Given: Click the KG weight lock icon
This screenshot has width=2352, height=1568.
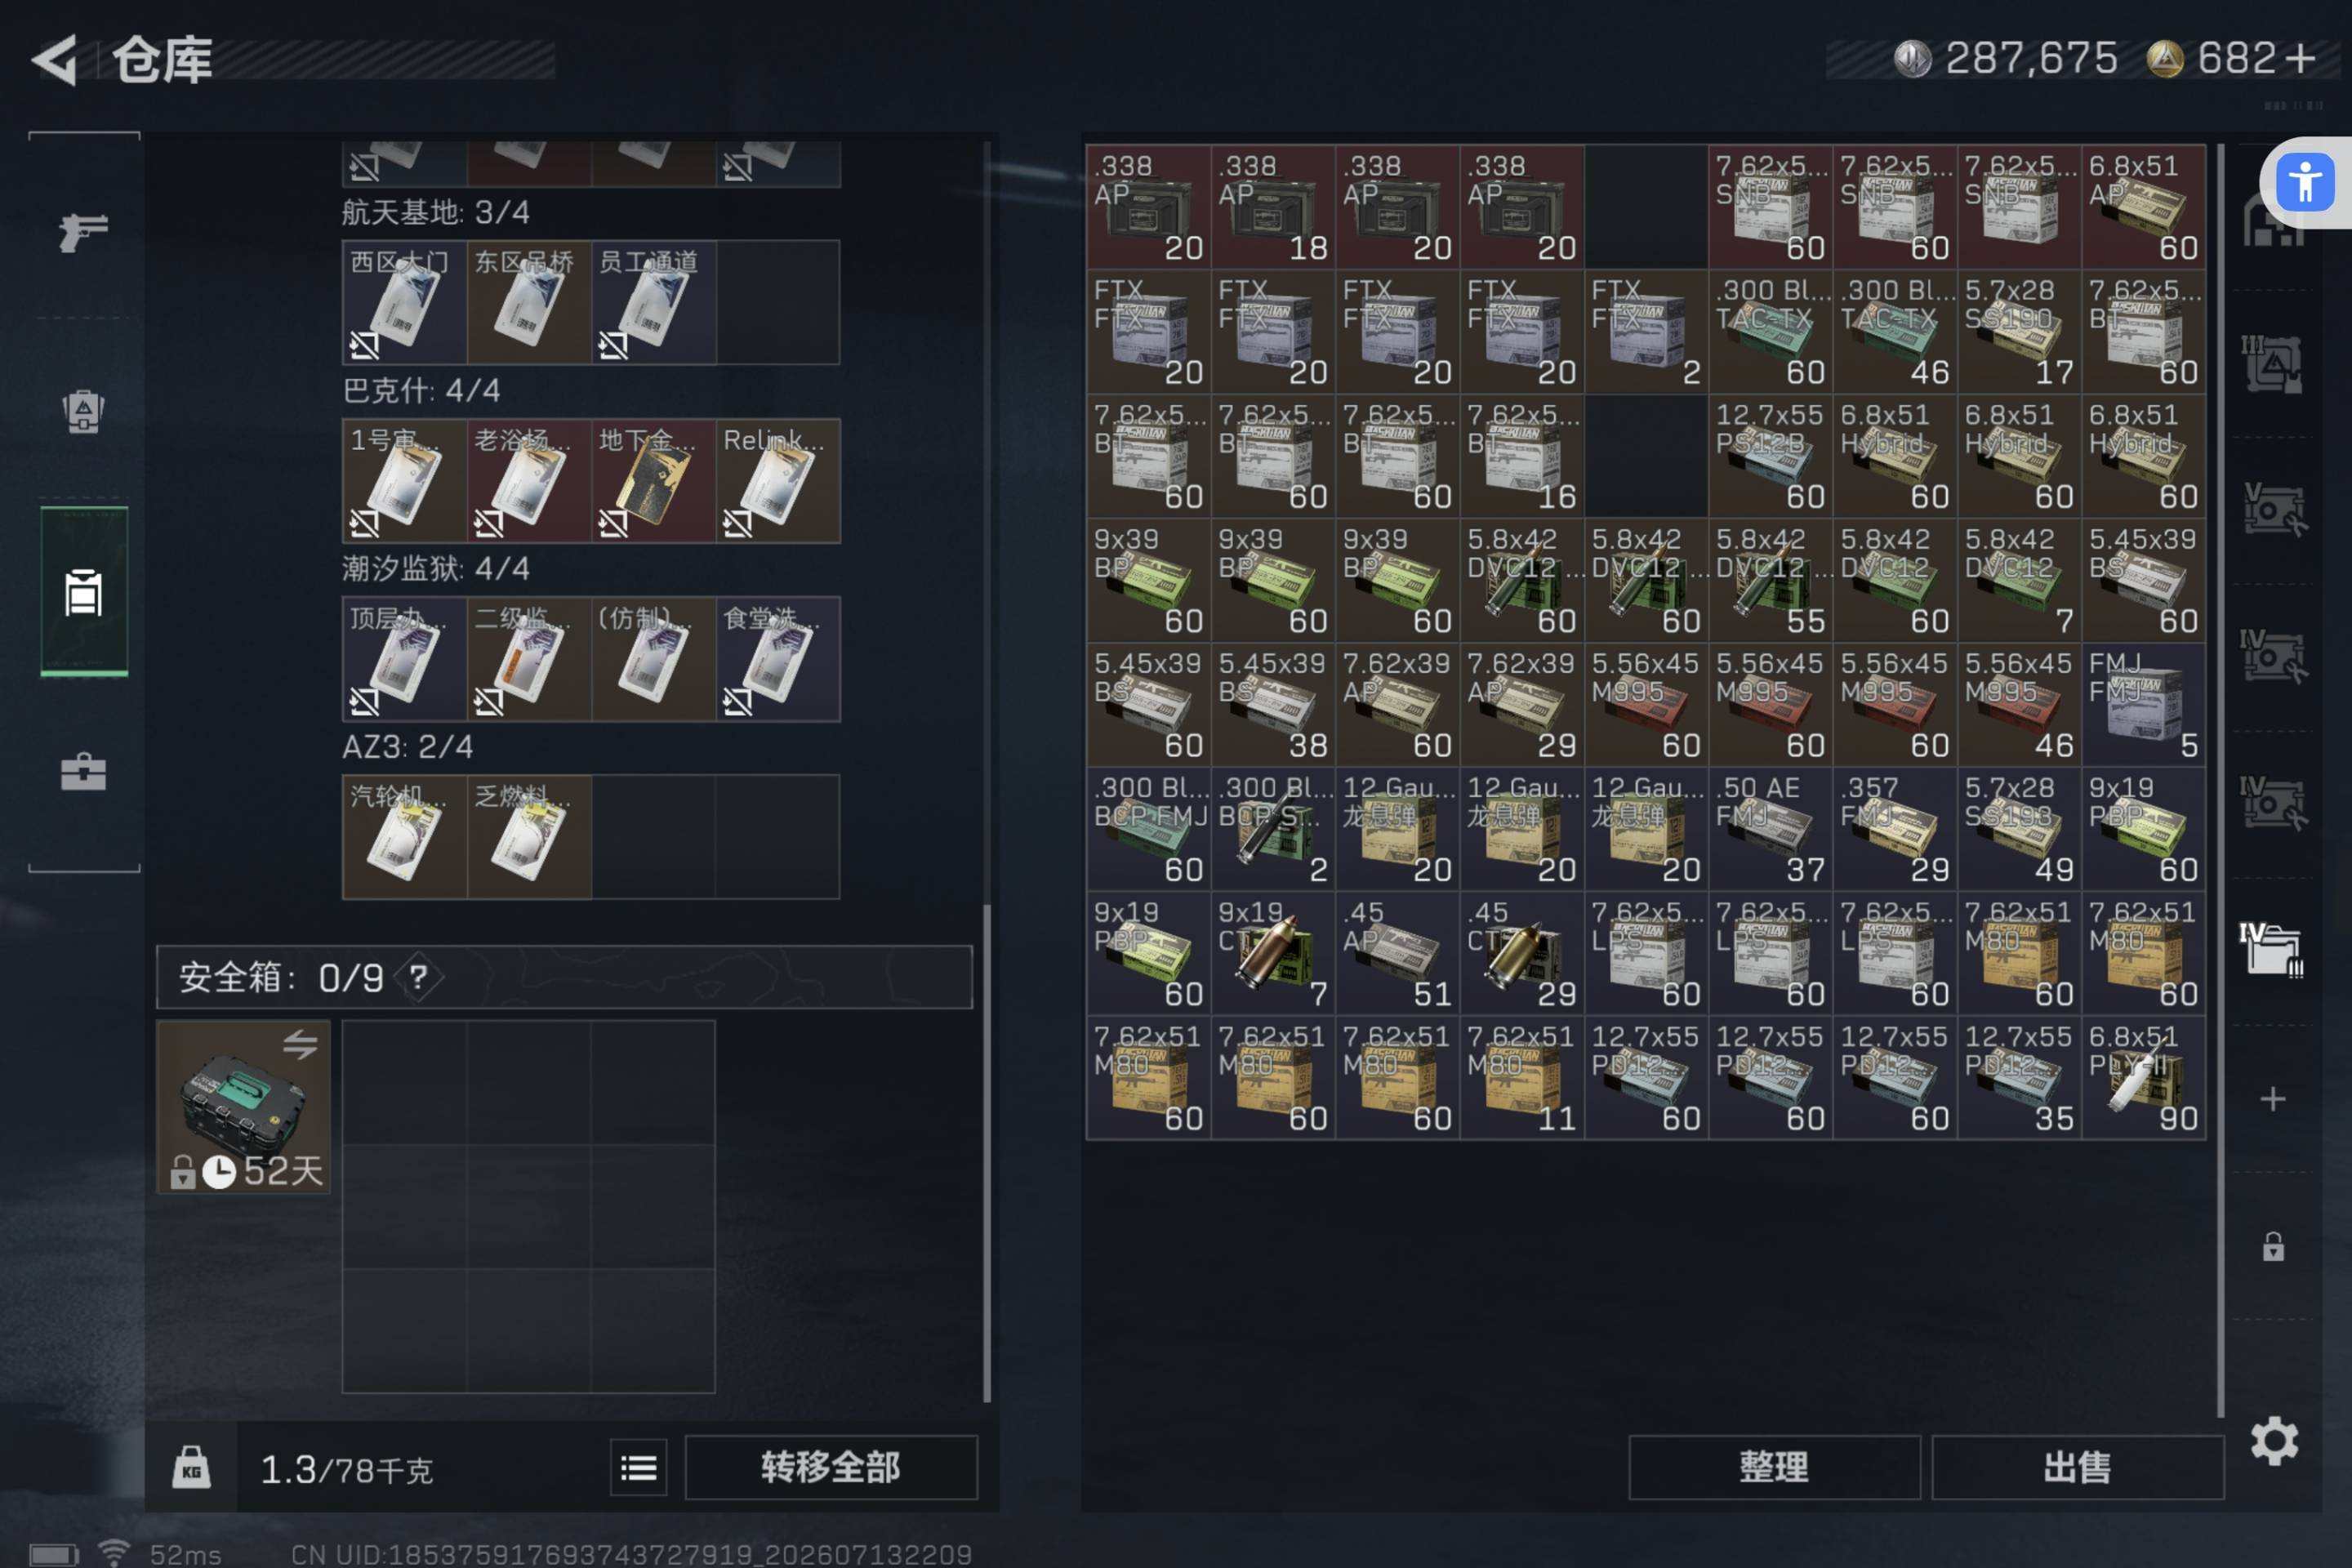Looking at the screenshot, I should click(191, 1467).
